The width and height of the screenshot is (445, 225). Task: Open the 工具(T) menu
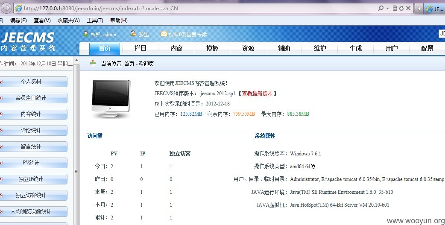pos(95,20)
